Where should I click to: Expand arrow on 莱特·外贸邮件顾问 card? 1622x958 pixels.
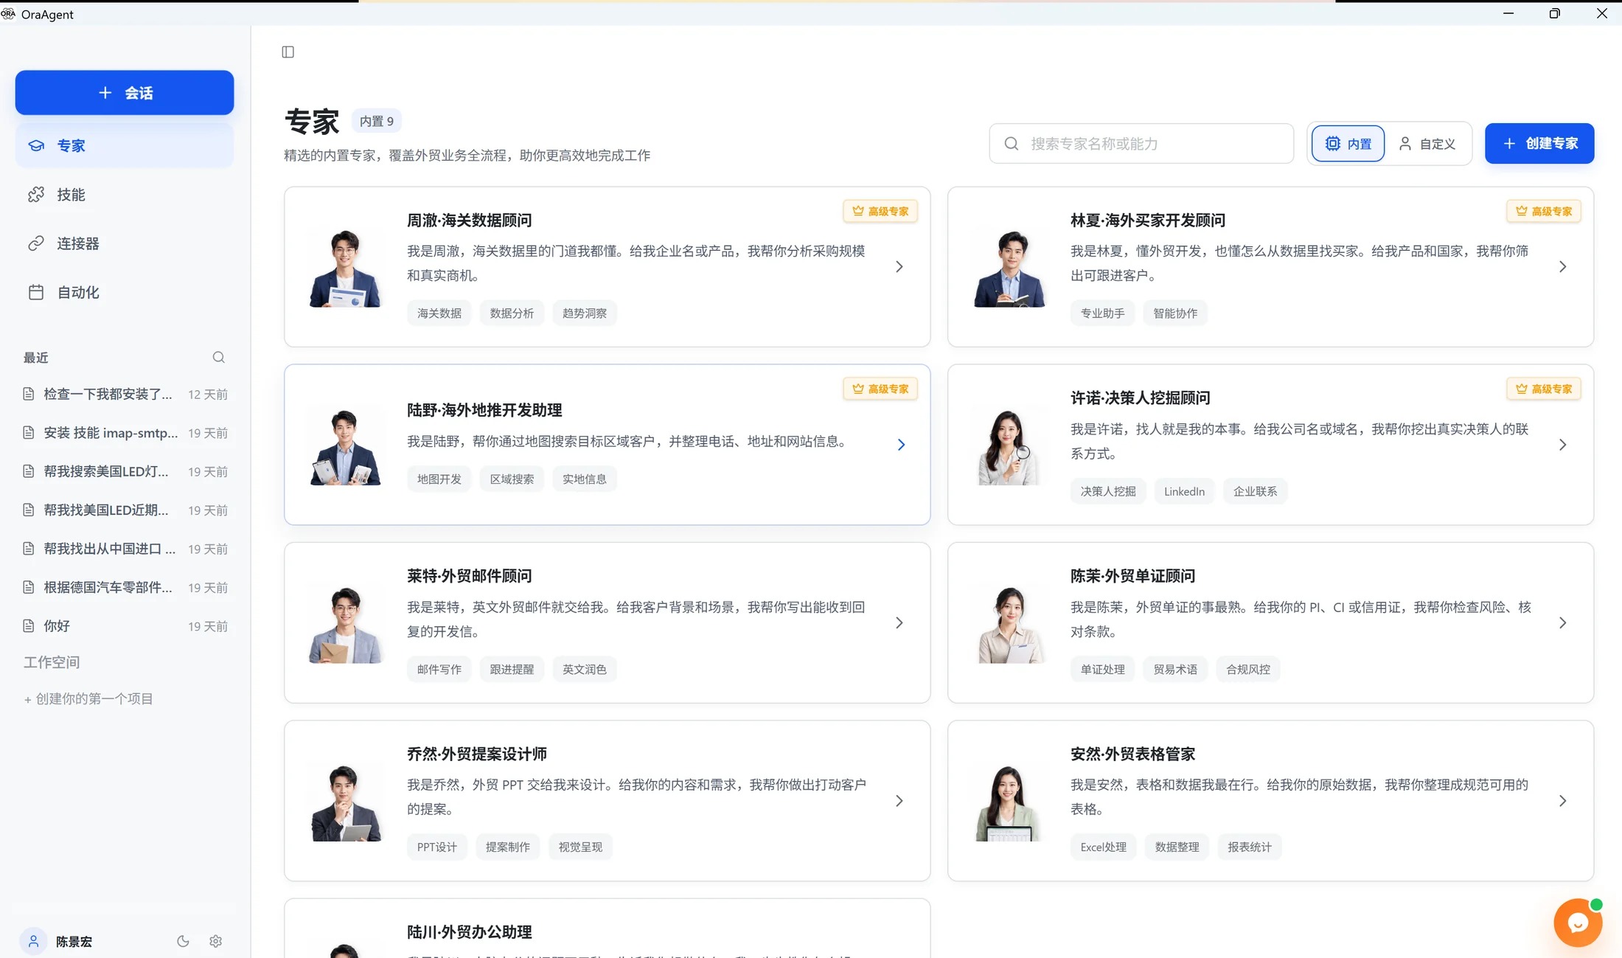point(899,623)
